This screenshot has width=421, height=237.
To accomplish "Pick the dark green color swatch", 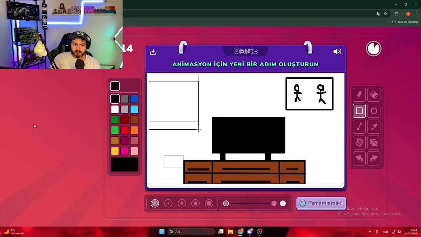I will pos(115,120).
